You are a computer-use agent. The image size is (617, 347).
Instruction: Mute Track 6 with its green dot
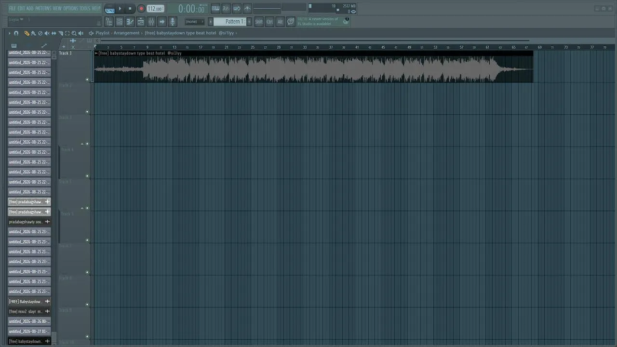[87, 240]
